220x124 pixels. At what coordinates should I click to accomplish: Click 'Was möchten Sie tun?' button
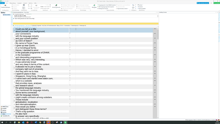pos(203,3)
